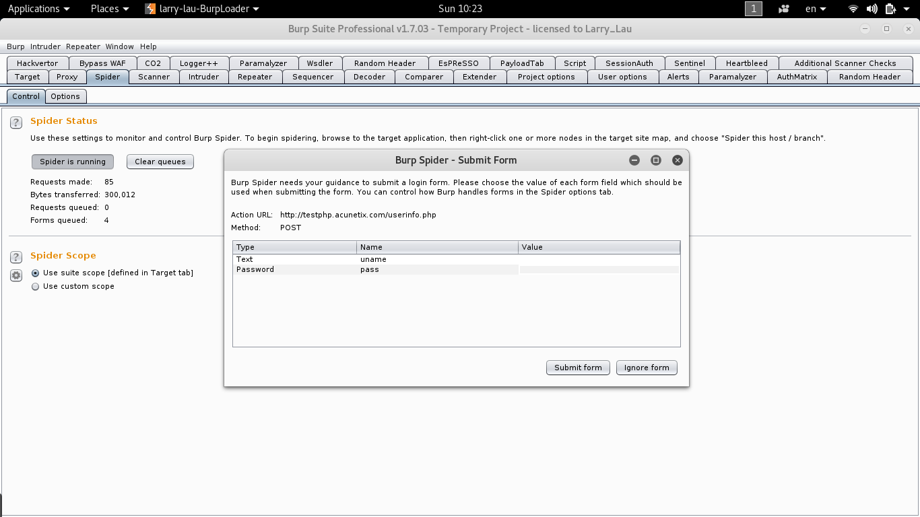Click the Wi-Fi icon in the top bar
The height and width of the screenshot is (517, 920).
[x=853, y=9]
